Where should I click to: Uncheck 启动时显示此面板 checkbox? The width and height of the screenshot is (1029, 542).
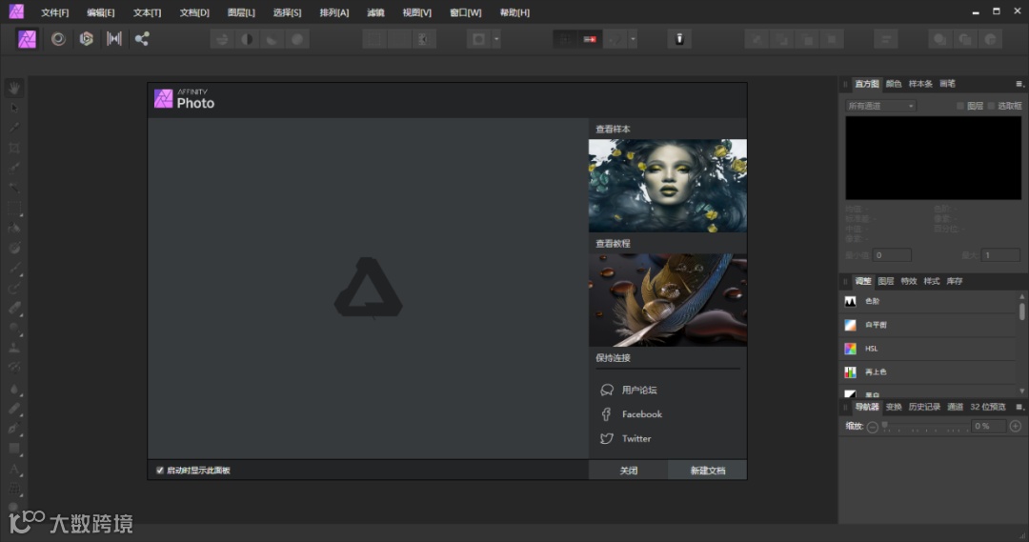160,471
